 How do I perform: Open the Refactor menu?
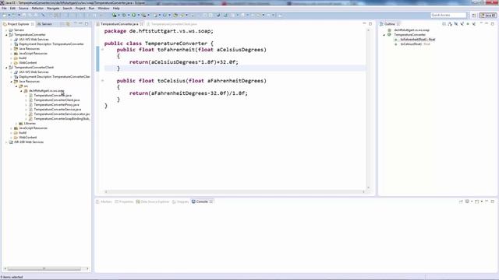(37, 9)
